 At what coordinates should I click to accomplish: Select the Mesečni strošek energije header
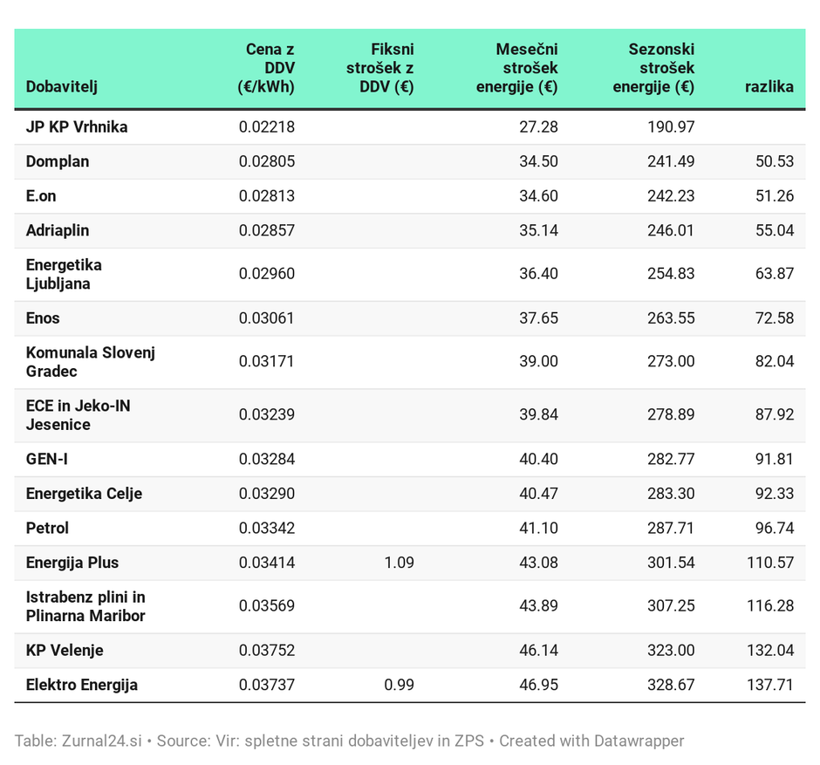(516, 68)
